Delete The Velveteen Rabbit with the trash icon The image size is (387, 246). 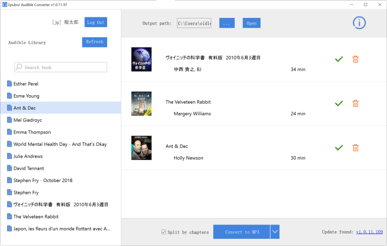coord(355,103)
